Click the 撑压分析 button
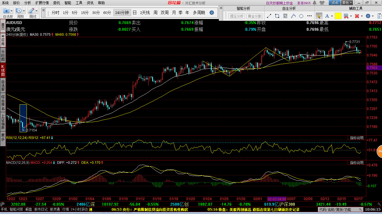This screenshot has height=214, width=382. click(237, 16)
